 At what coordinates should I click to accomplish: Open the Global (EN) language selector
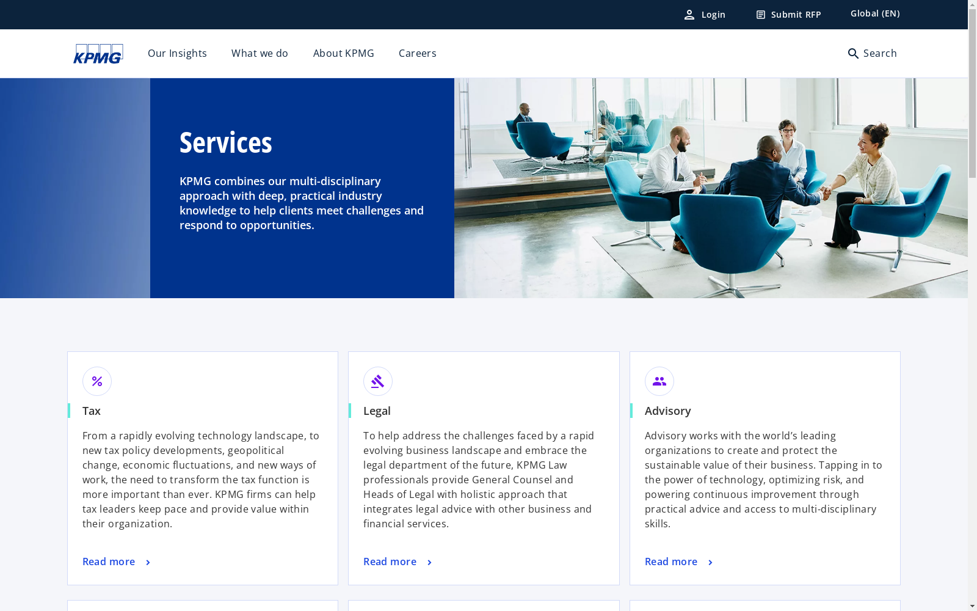[x=875, y=13]
